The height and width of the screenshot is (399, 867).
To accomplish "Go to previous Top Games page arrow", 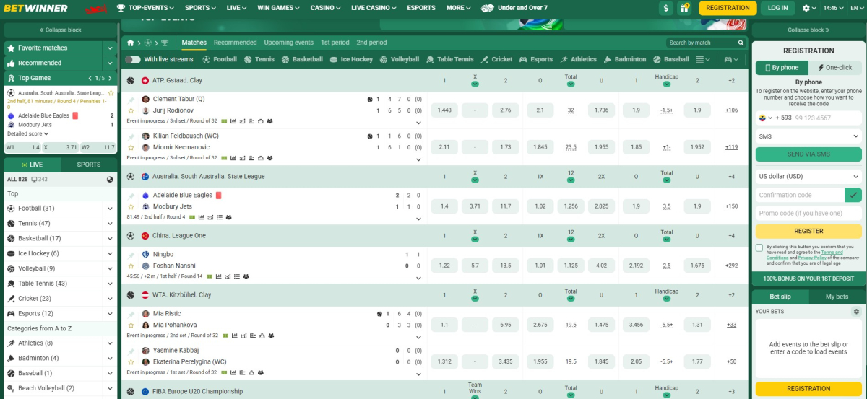I will [90, 78].
